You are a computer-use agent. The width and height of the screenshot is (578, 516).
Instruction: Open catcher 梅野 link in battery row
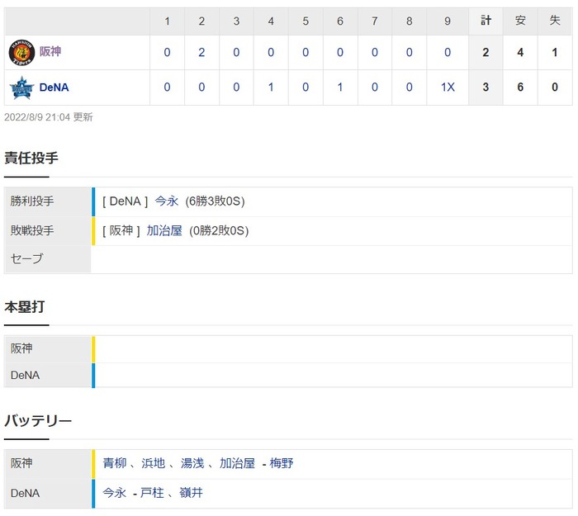(x=282, y=463)
